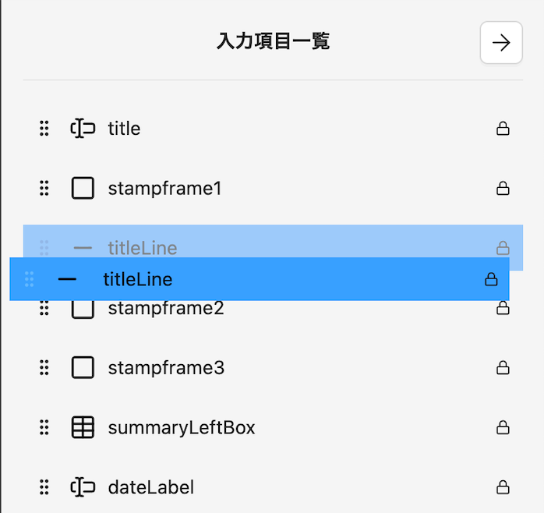
Task: Click the drag handle of the stampframe1 row
Action: tap(44, 188)
